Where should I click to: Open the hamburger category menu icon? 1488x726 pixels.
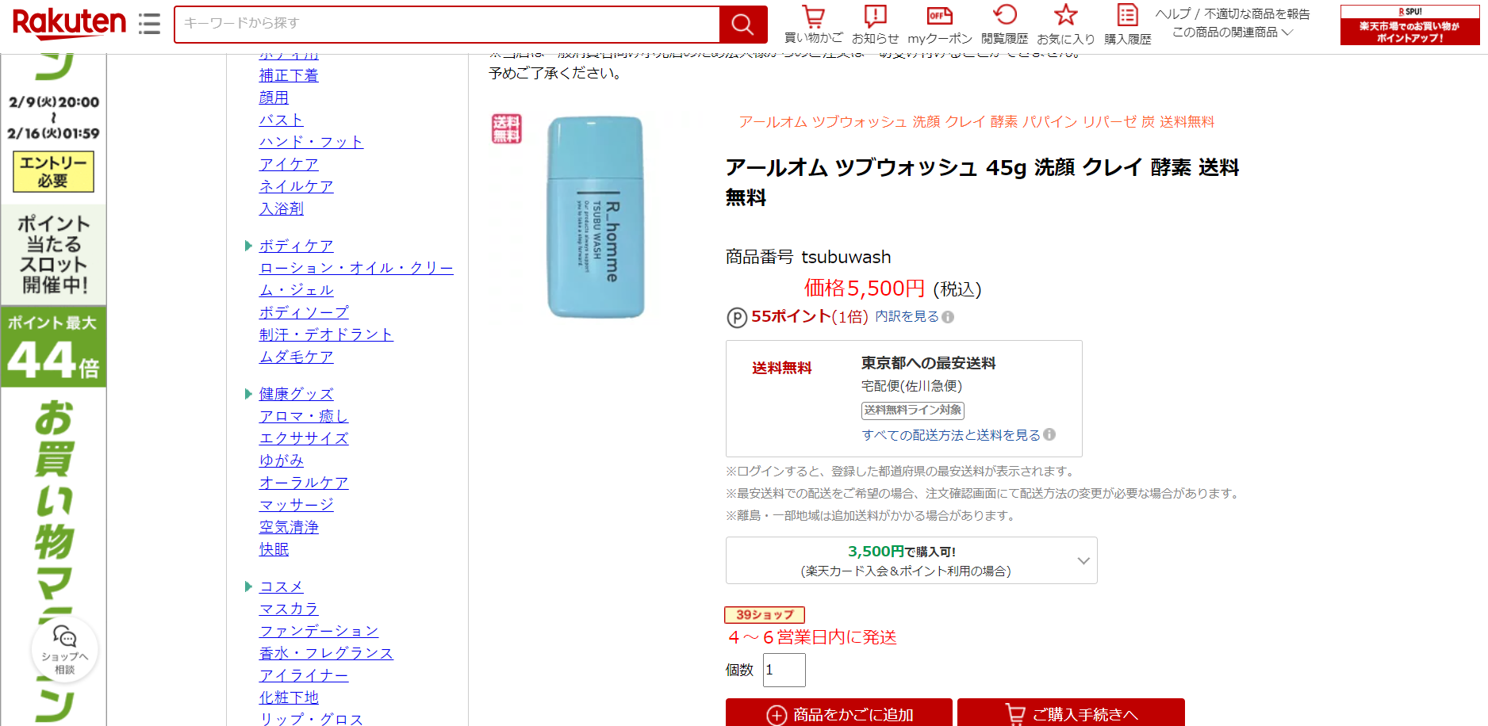[x=149, y=24]
